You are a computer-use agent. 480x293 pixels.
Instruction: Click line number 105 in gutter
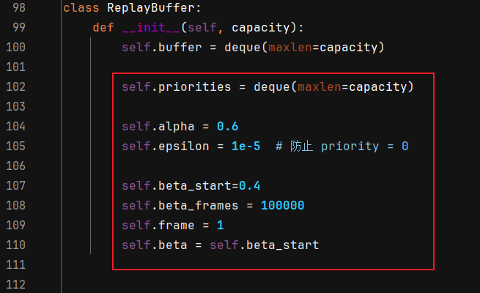point(15,146)
